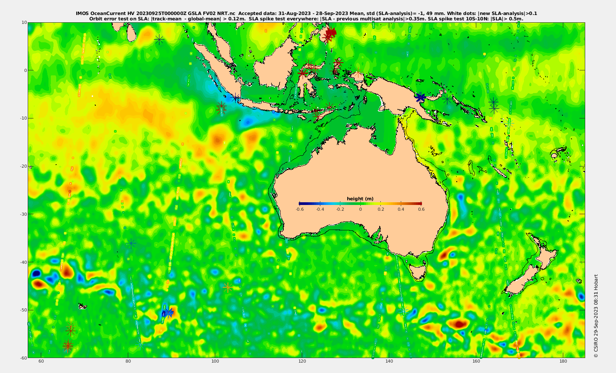Click the longitude 180 tick label
Image resolution: width=616 pixels, height=373 pixels.
pyautogui.click(x=563, y=361)
